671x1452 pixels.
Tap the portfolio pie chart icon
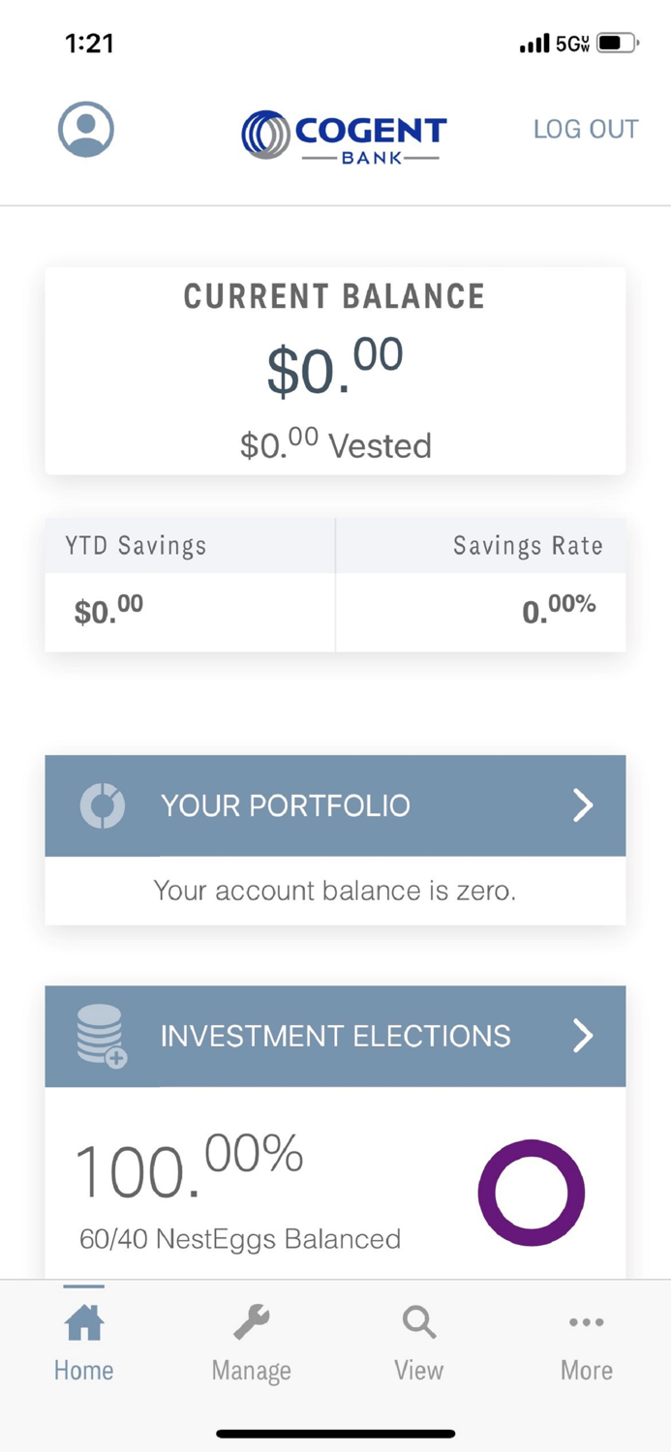[103, 805]
